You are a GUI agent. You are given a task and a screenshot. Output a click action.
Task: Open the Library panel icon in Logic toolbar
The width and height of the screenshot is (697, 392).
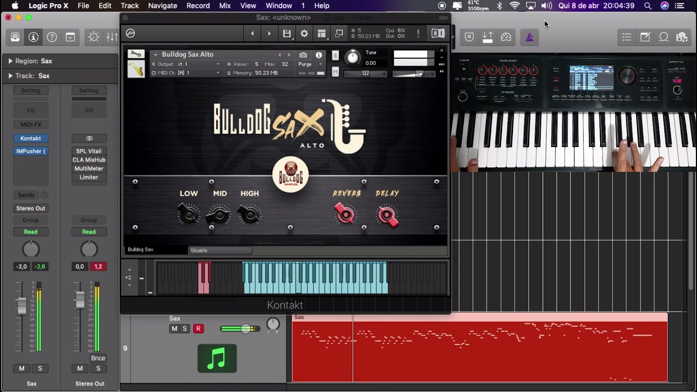(x=15, y=37)
